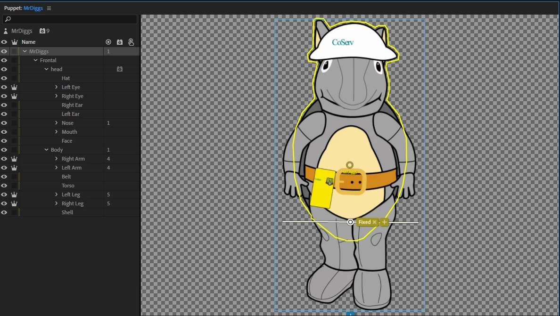560x316 pixels.
Task: Hide the head group with eye icon
Action: [x=4, y=69]
